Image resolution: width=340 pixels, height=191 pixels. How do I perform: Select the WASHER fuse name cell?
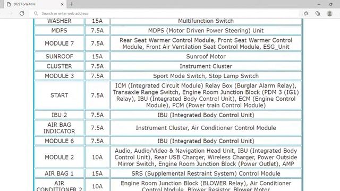[59, 21]
